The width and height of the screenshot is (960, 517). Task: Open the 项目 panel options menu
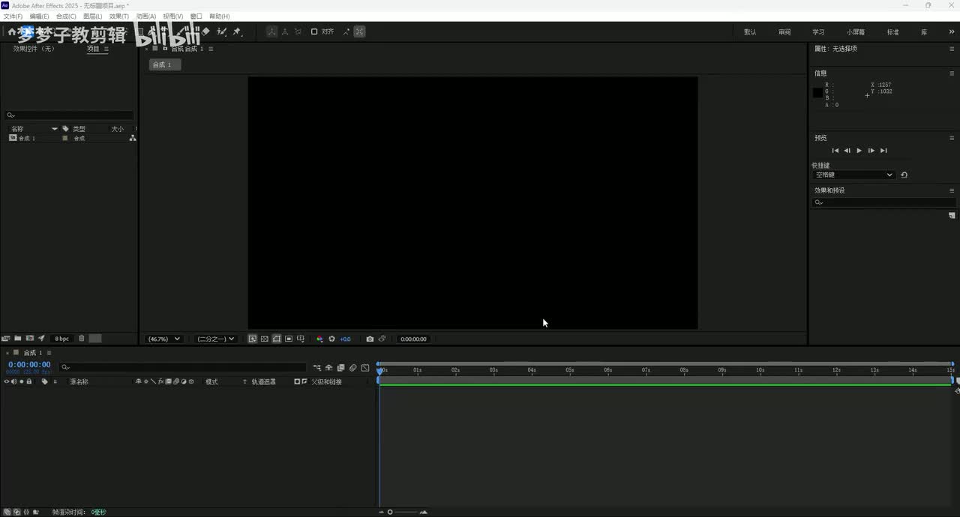[x=106, y=49]
